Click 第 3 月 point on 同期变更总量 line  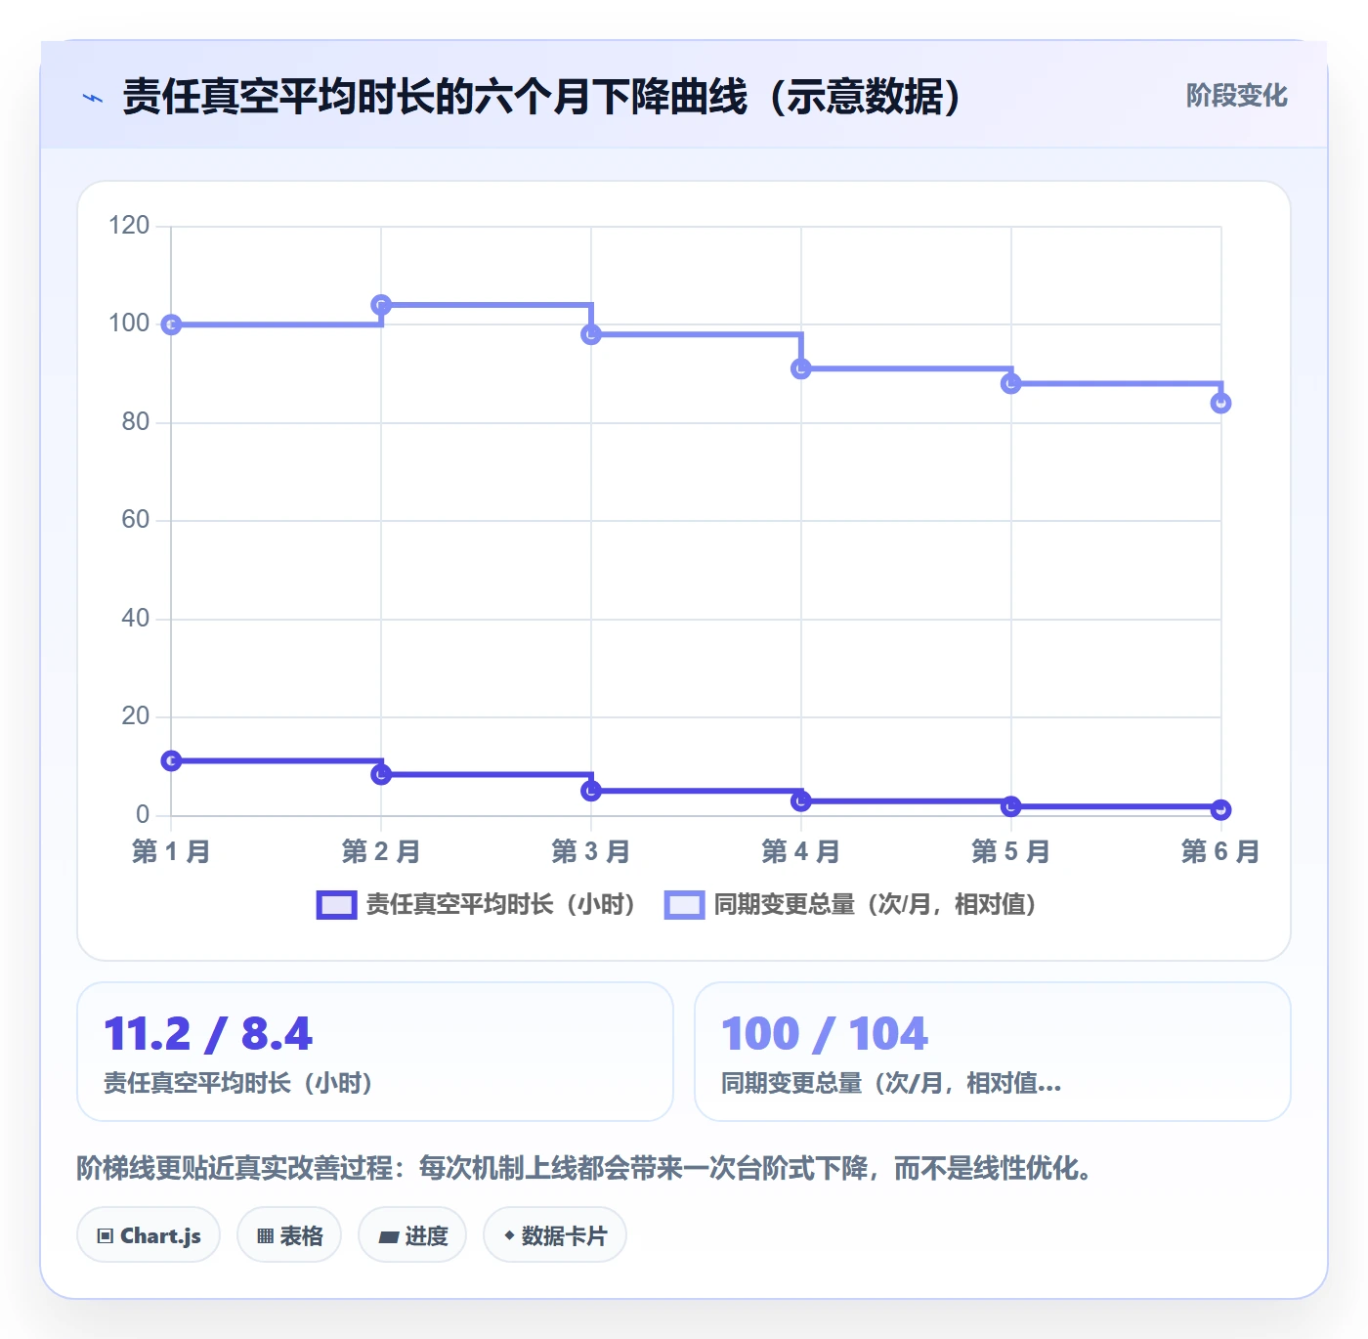click(x=591, y=334)
